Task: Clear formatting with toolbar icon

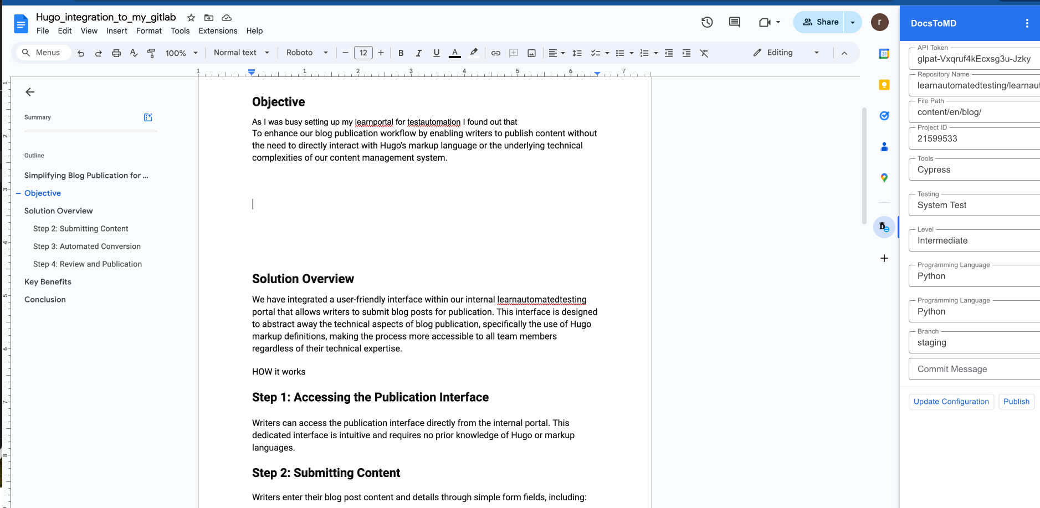Action: point(704,53)
